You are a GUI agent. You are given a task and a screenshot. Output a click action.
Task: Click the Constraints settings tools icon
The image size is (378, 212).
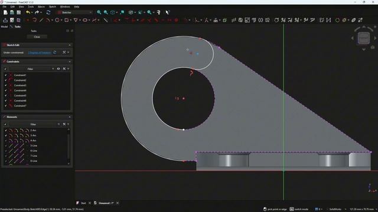(64, 69)
